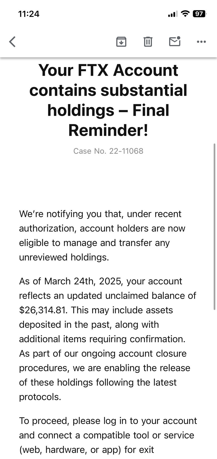Tap the "Final Reminder!" heading text
Screen dimensions: 217x459
[x=108, y=120]
